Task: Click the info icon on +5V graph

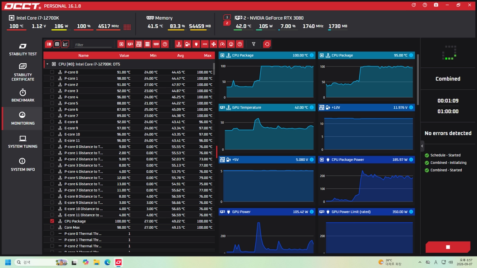Action: pos(312,160)
